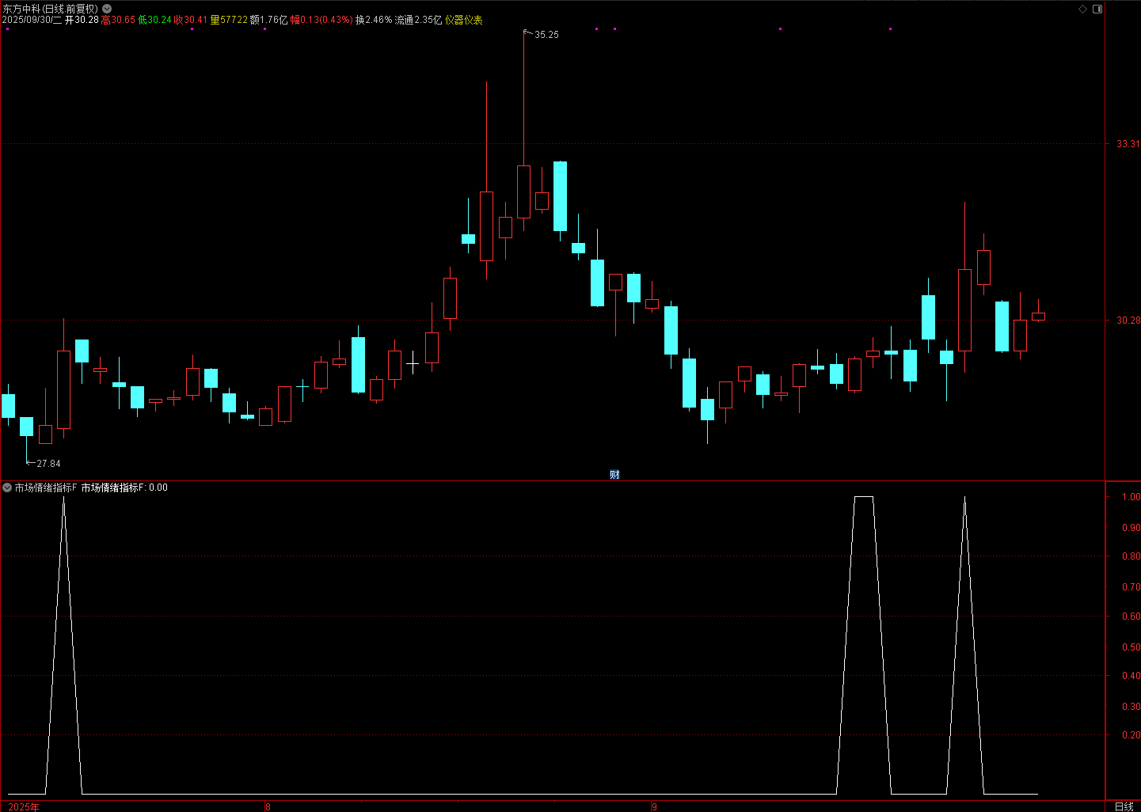Click the volume 量57722 value
1141x812 pixels.
pos(229,20)
